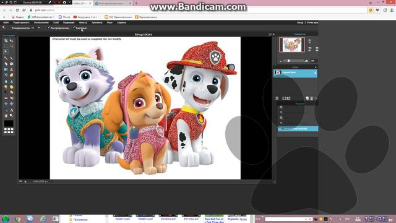Click the canvas window maximize icon
This screenshot has width=396, height=223.
270,35
